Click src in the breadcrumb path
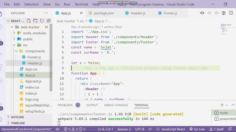The image size is (236, 132). click(82, 21)
